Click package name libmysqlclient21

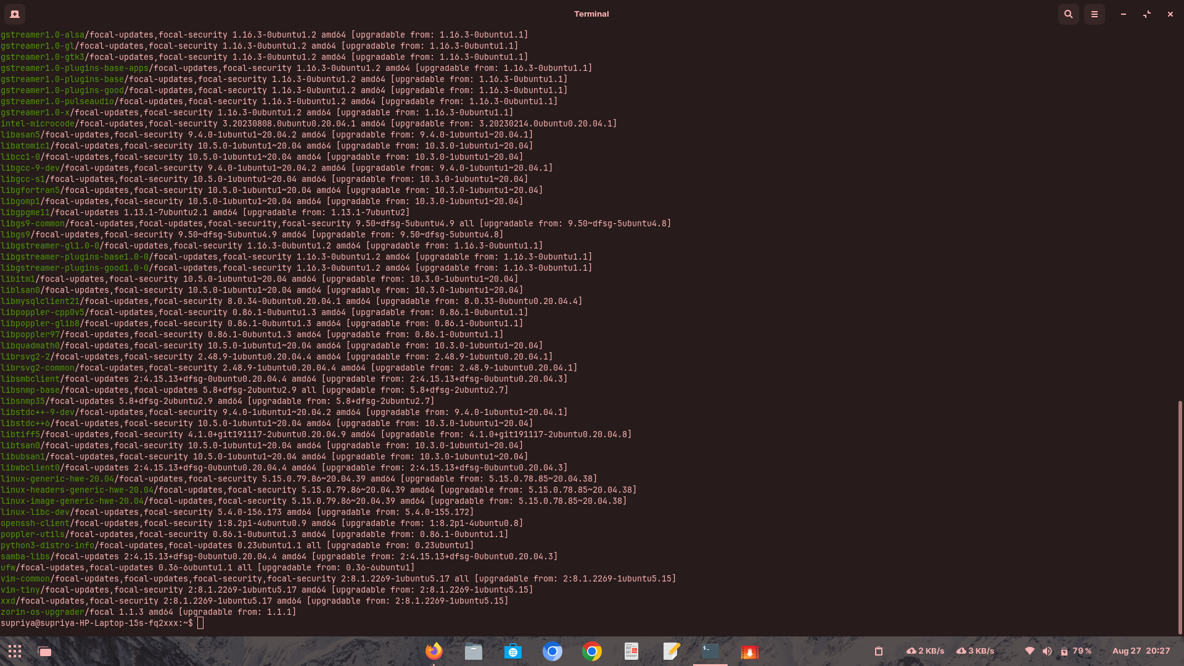40,302
